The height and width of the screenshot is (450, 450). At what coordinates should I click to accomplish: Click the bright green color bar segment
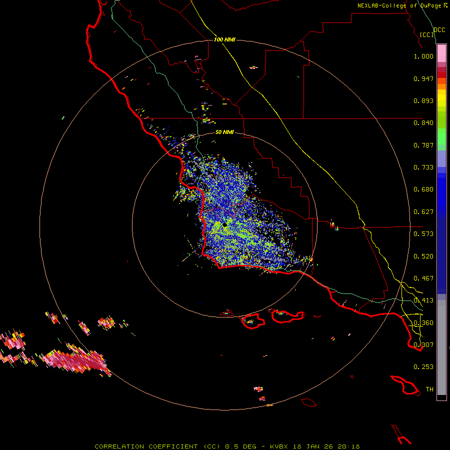(x=441, y=136)
